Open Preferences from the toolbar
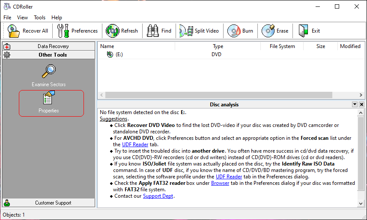The height and width of the screenshot is (220, 367). (x=78, y=31)
